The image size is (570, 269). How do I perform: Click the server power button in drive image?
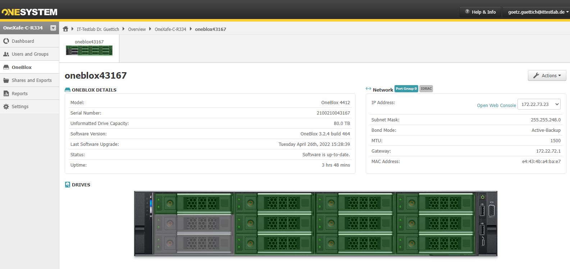point(483,197)
